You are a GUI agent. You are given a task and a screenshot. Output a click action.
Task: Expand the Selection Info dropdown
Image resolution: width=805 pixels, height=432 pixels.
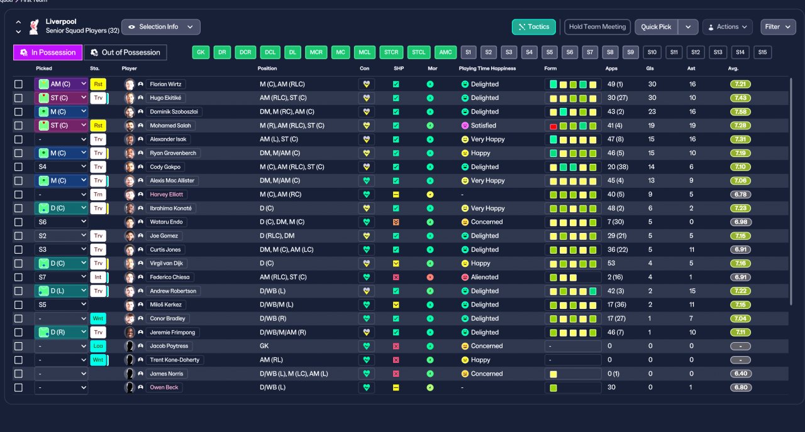[161, 27]
